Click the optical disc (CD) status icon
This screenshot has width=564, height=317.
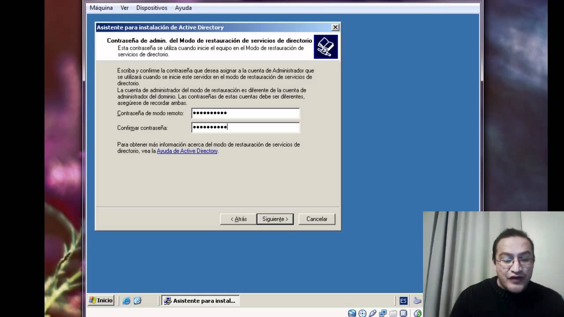coord(362,313)
